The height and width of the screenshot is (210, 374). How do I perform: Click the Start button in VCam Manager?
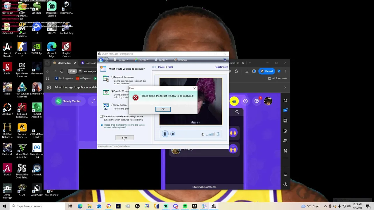[124, 138]
